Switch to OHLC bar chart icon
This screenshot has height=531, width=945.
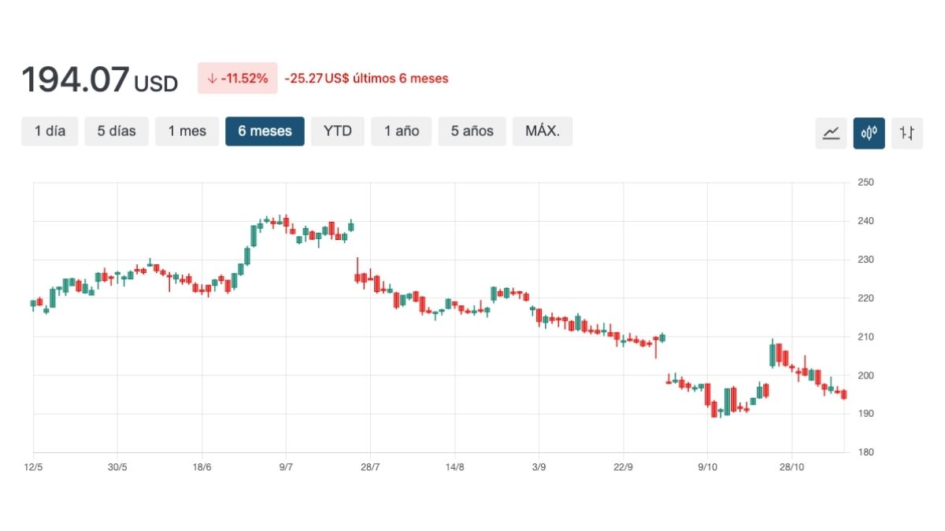907,133
